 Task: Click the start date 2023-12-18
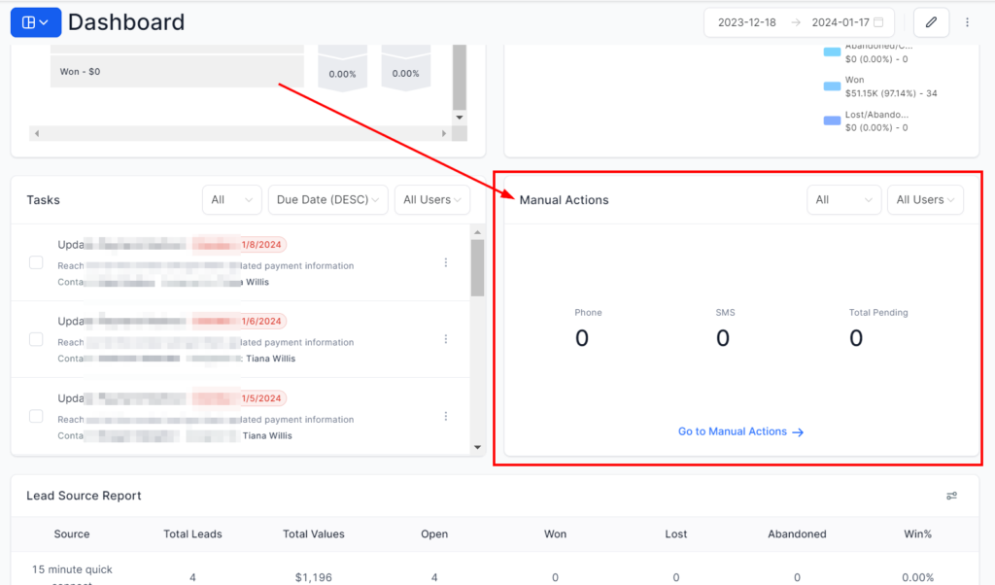(747, 22)
